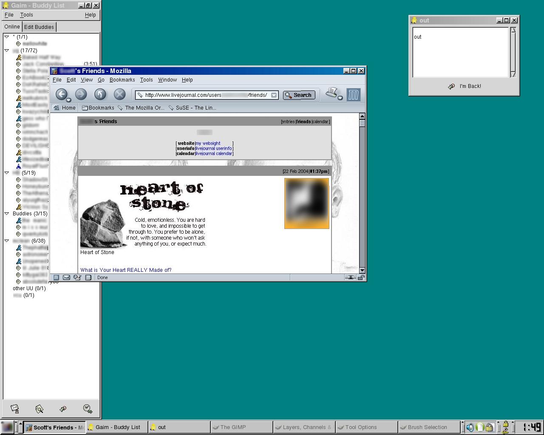The height and width of the screenshot is (435, 544).
Task: Open 'livejournal calendar' link
Action: click(214, 154)
